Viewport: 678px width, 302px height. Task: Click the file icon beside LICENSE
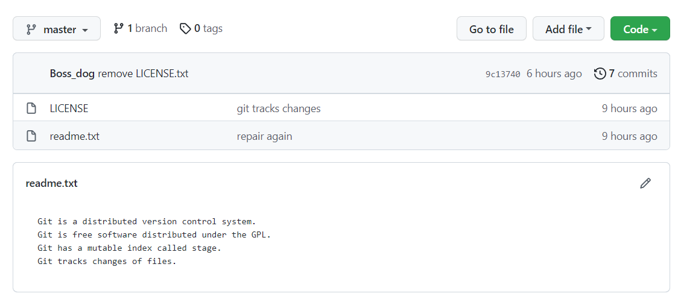[x=31, y=109]
